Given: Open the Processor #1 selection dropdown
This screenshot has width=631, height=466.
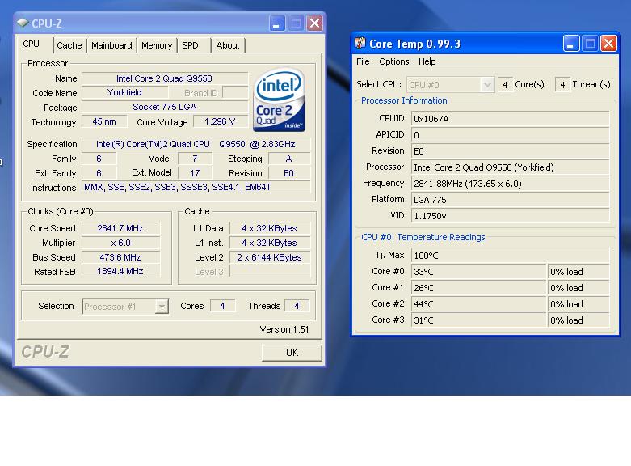Looking at the screenshot, I should click(x=125, y=307).
